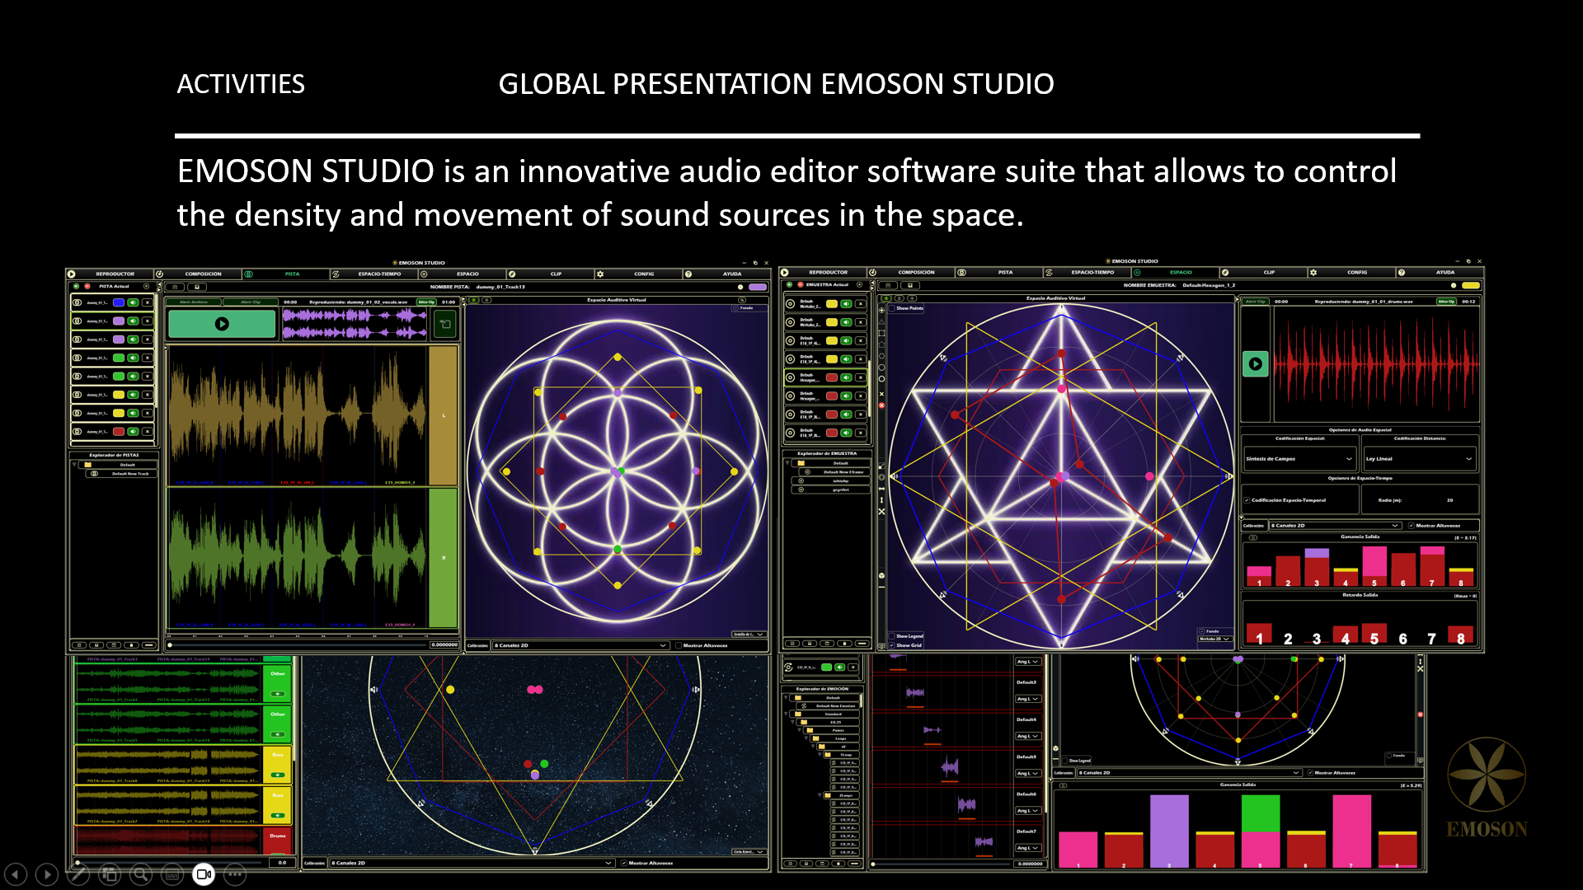Open more slideshow options ellipsis

tap(235, 874)
